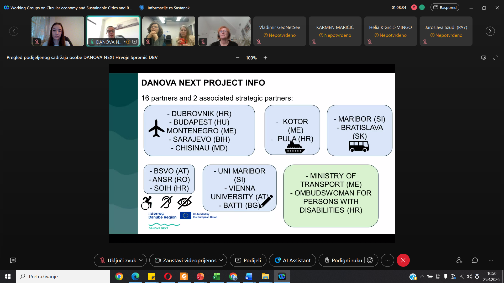Image resolution: width=504 pixels, height=283 pixels.
Task: Show next participants with right arrow
Action: (490, 31)
